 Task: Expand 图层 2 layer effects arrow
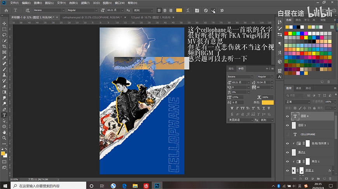pos(333,171)
